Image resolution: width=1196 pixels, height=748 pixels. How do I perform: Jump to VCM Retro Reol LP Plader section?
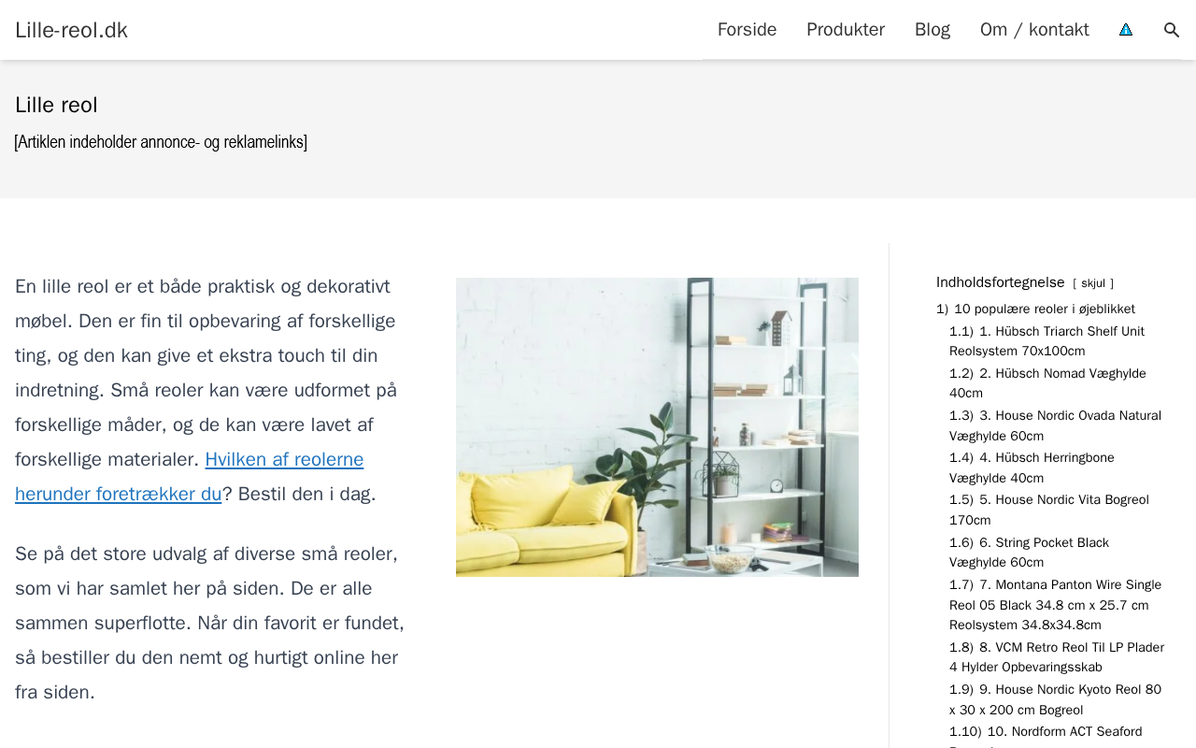1057,657
